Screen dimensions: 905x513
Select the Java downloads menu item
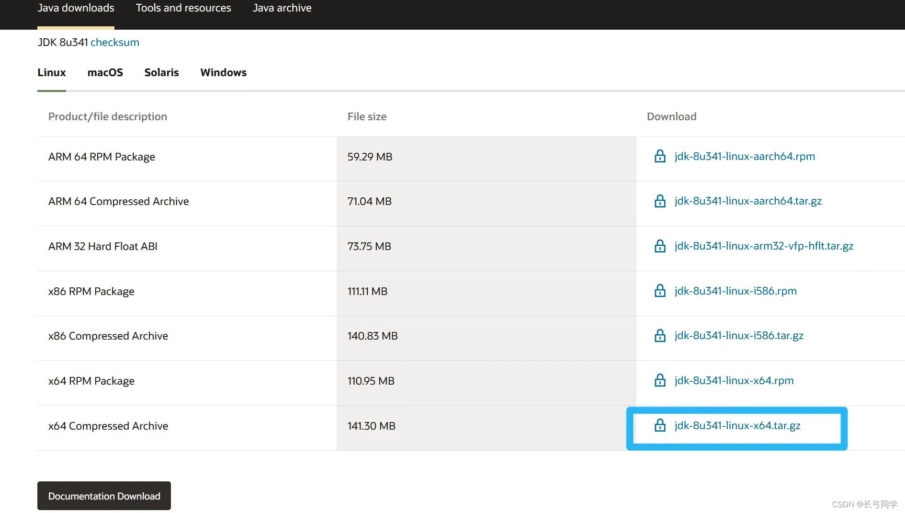point(76,8)
